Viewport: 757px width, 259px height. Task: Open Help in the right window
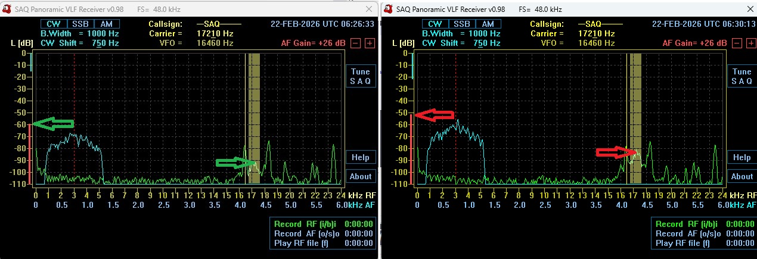click(742, 158)
